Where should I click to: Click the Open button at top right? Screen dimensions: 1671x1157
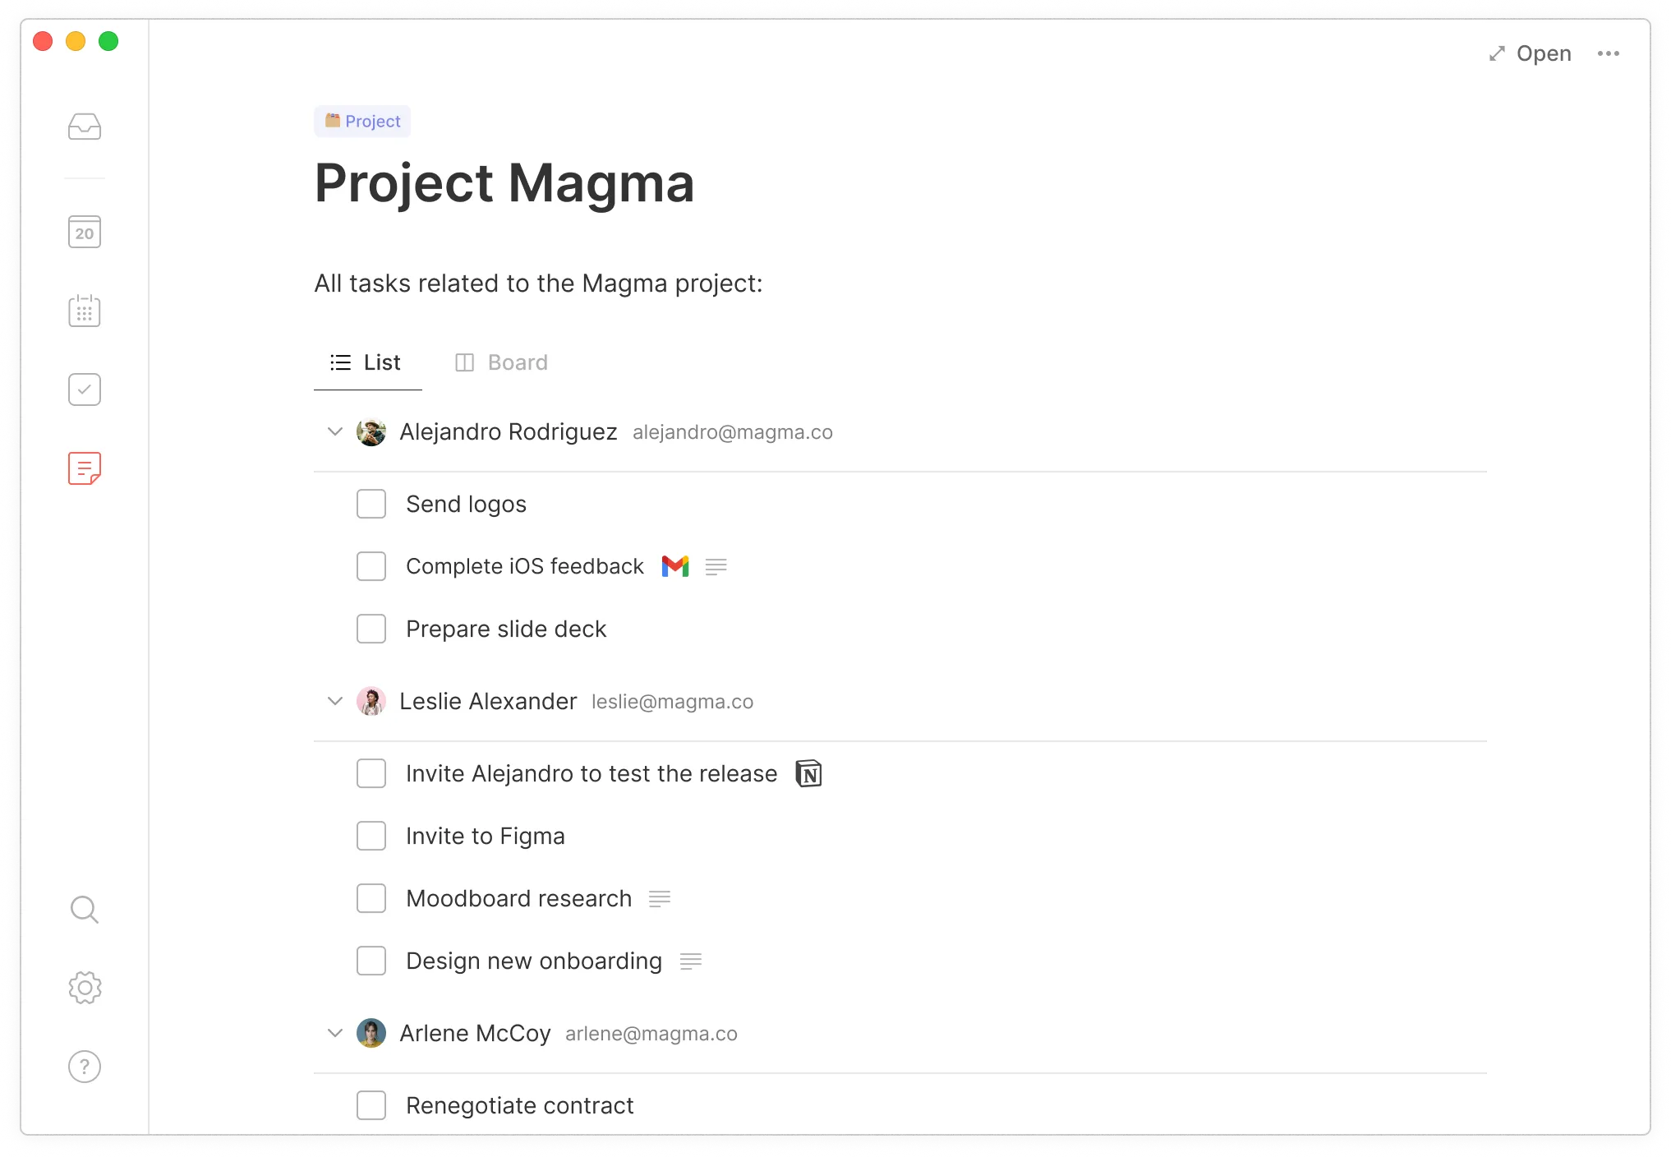pos(1531,53)
